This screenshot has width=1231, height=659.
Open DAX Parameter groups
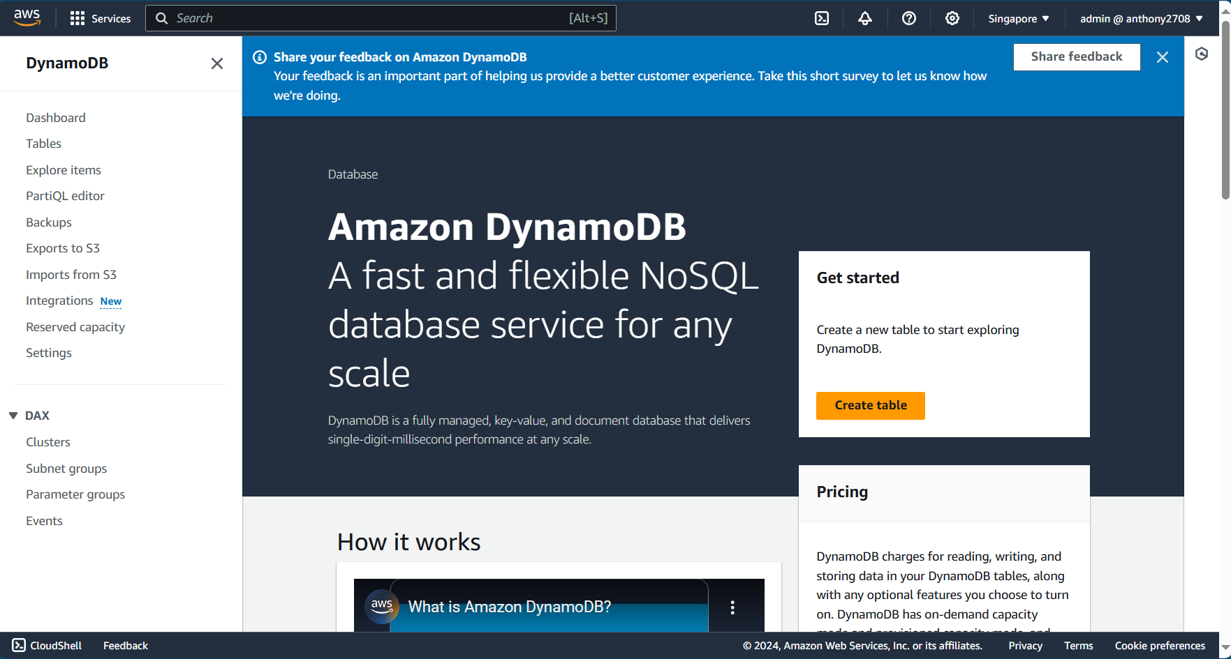pyautogui.click(x=75, y=494)
